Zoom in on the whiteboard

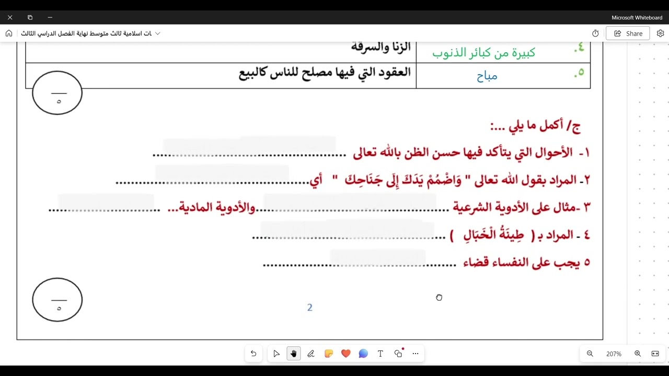(638, 354)
